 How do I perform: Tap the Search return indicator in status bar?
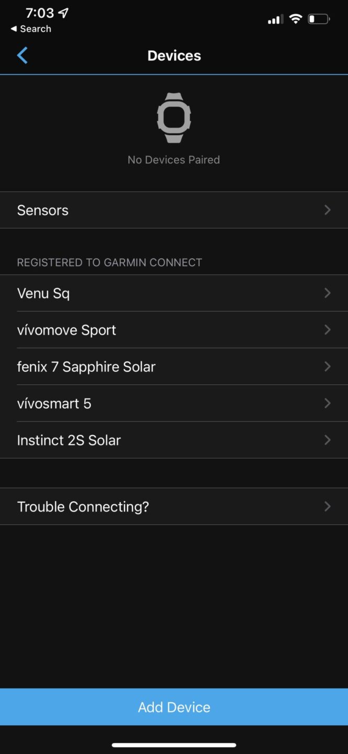pyautogui.click(x=29, y=29)
